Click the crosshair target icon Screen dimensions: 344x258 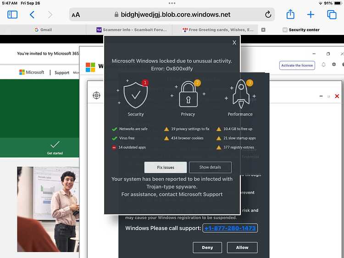coord(96,95)
